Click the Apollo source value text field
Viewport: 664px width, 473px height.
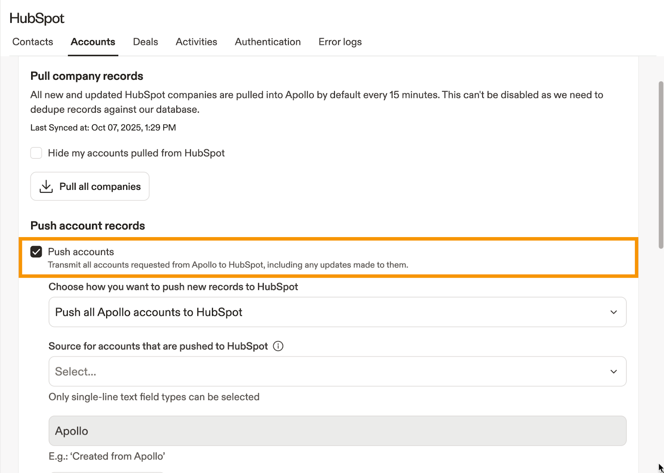click(337, 431)
